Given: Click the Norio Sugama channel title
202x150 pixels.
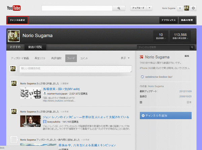Looking at the screenshot, I should (x=37, y=36).
